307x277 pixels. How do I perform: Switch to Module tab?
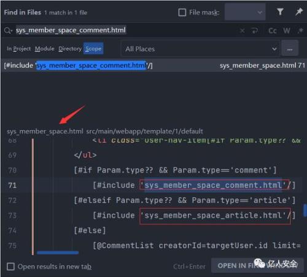point(44,49)
